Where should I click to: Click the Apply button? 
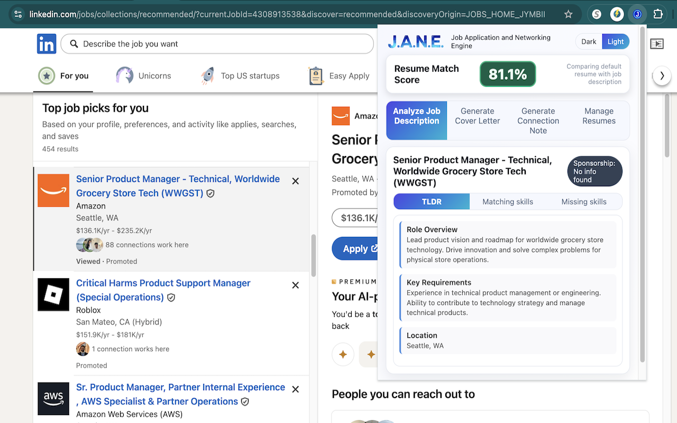point(355,249)
